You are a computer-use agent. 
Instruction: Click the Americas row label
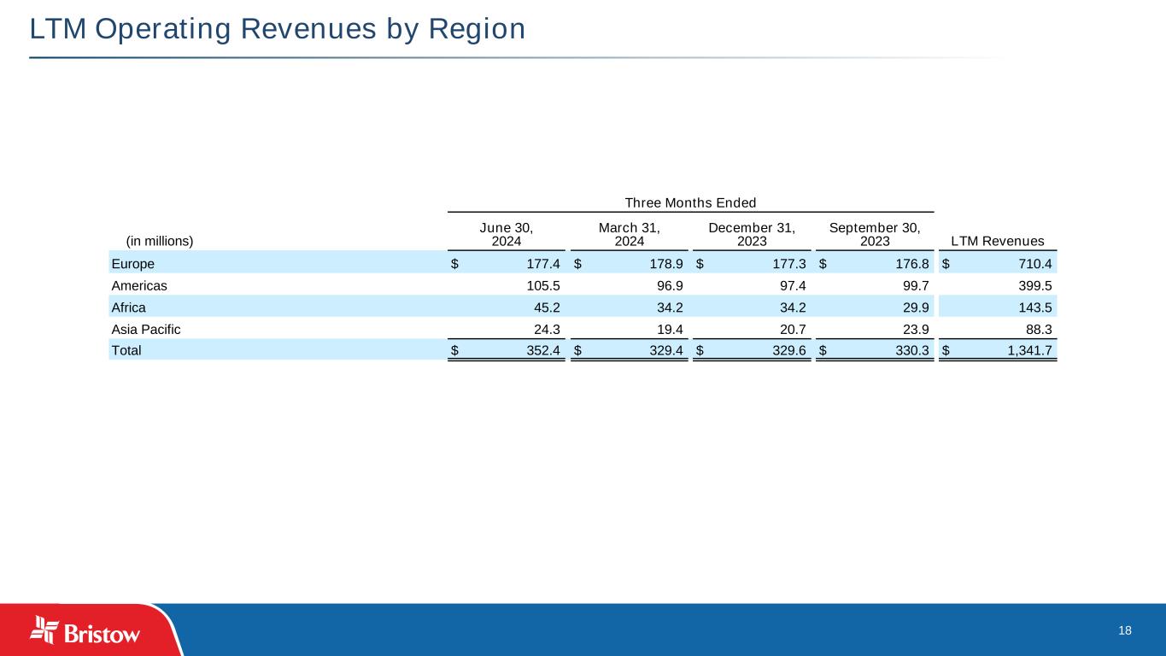138,285
